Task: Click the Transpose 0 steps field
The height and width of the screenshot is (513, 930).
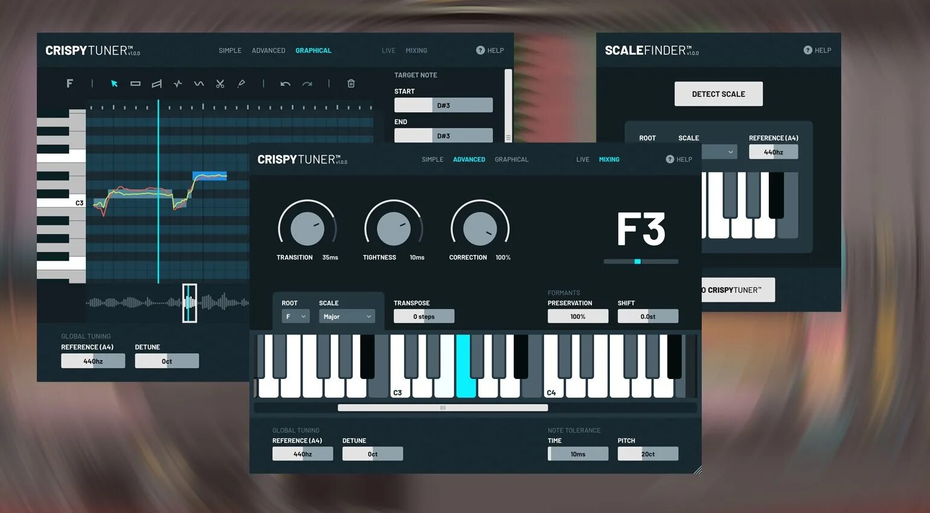Action: point(424,316)
